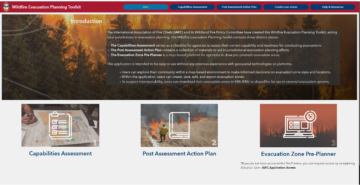Open Post Assessment Action Plan tab
This screenshot has width=360, height=185.
[239, 7]
